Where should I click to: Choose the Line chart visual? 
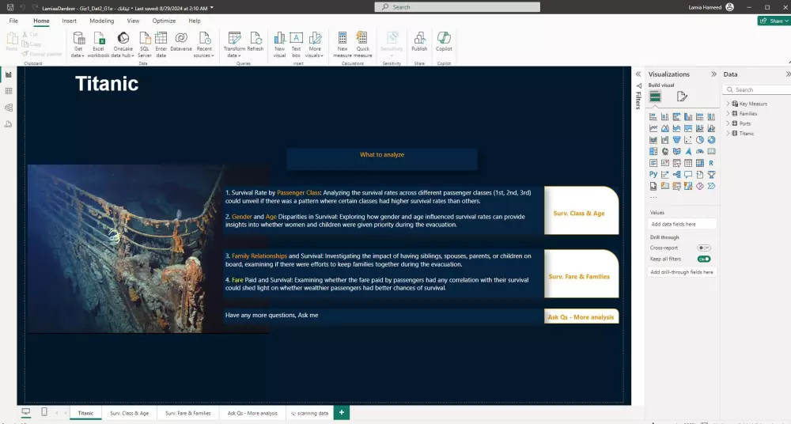tap(653, 128)
